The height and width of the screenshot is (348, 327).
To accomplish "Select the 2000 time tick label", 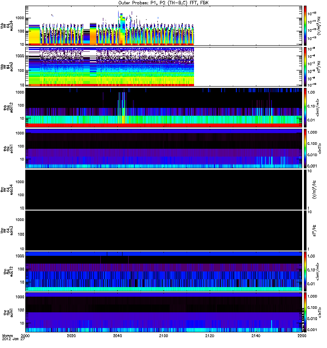I will coord(26,336).
